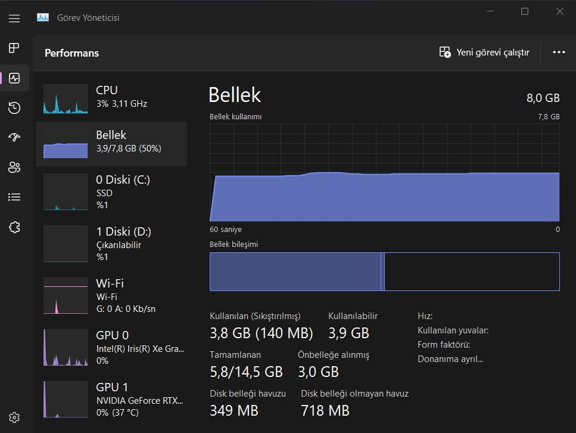
Task: Open the three-dot more options menu
Action: pos(558,52)
